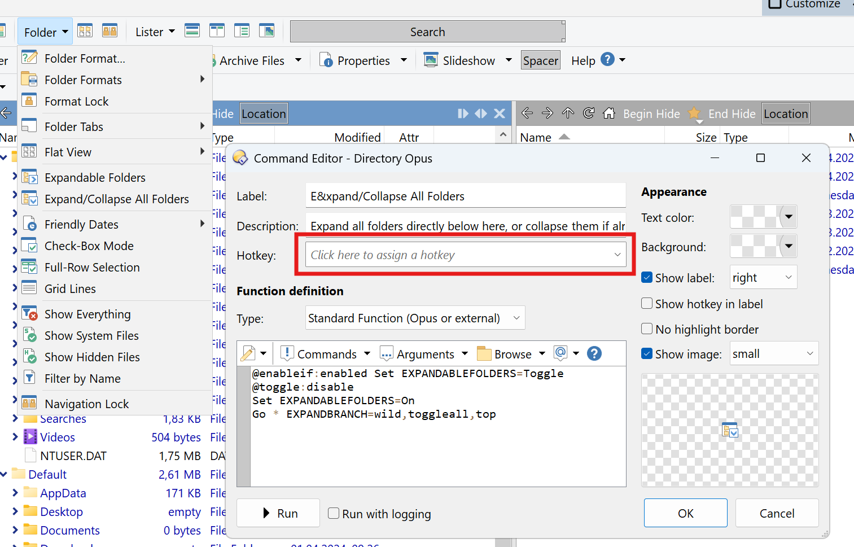The image size is (854, 547).
Task: Click the Properties toolbar button
Action: pyautogui.click(x=363, y=60)
